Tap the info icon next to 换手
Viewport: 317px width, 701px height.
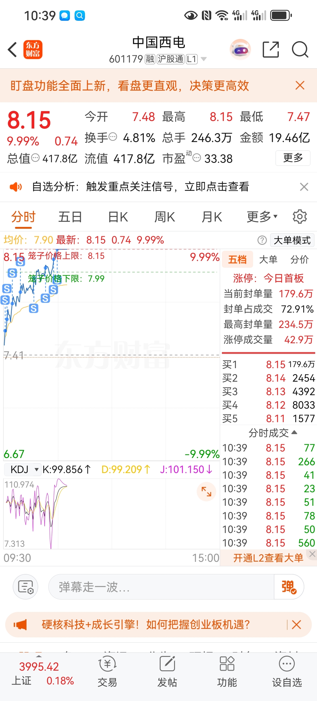(113, 136)
